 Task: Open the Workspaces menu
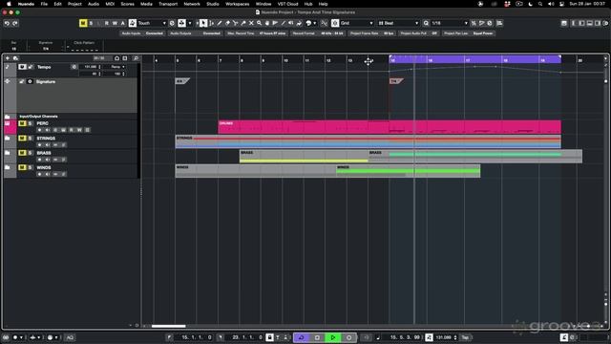tap(238, 4)
